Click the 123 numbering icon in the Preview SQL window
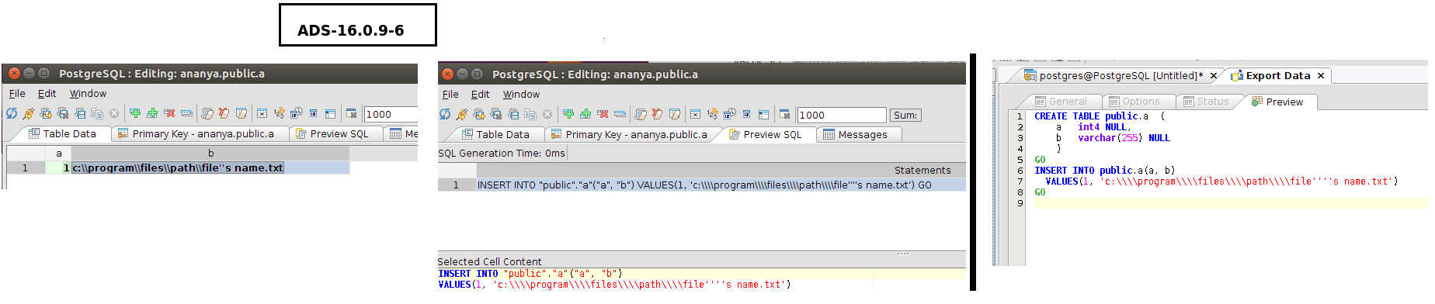The height and width of the screenshot is (304, 1435). [712, 114]
